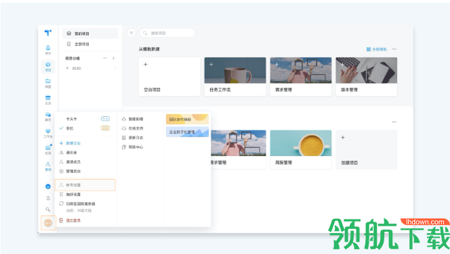Click the plus on the 空白项目 card
This screenshot has width=450, height=254.
146,64
